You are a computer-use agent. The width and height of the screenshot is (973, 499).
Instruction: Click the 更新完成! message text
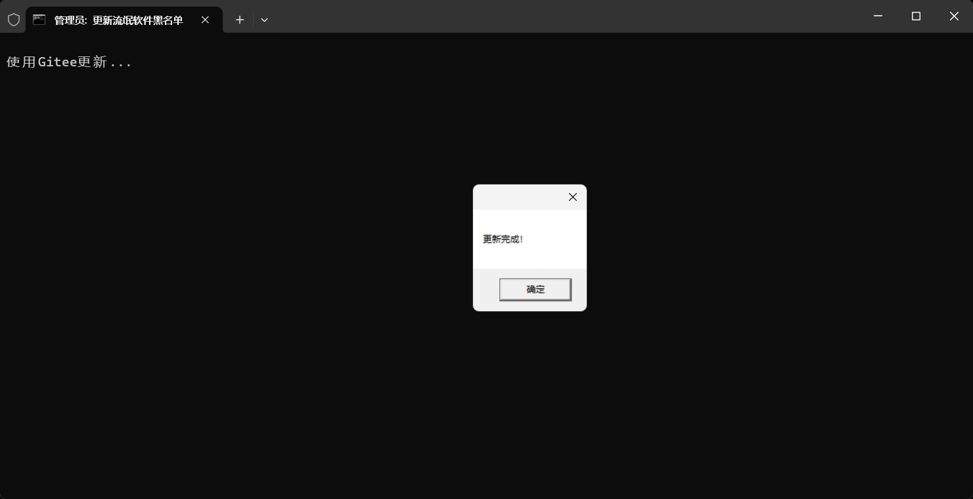point(503,239)
